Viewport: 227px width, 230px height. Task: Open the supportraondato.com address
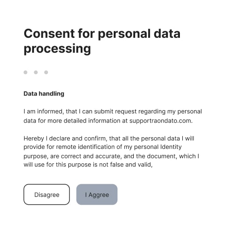click(x=161, y=121)
